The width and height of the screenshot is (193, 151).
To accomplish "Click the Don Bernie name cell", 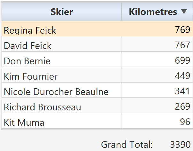I will (x=27, y=61).
